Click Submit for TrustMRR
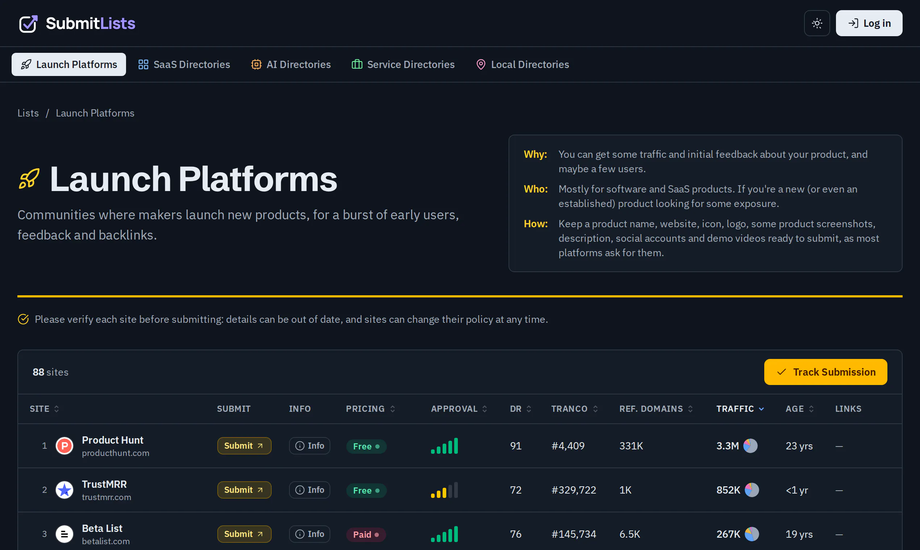Viewport: 920px width, 550px height. [244, 490]
